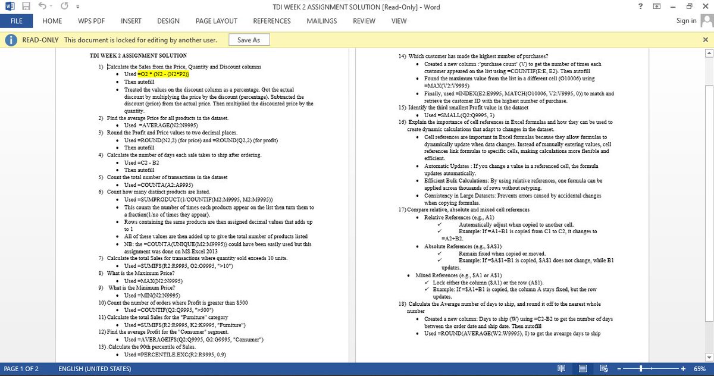Click 'Absolute References (e.g., $A$1)' line

click(464, 246)
